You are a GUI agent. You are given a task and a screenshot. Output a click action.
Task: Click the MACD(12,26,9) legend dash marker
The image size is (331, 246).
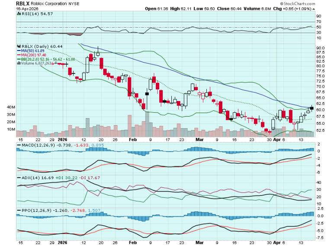point(18,145)
